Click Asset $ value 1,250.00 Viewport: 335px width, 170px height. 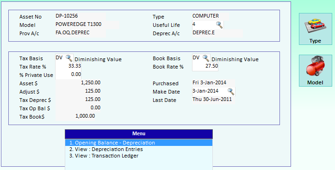[91, 83]
